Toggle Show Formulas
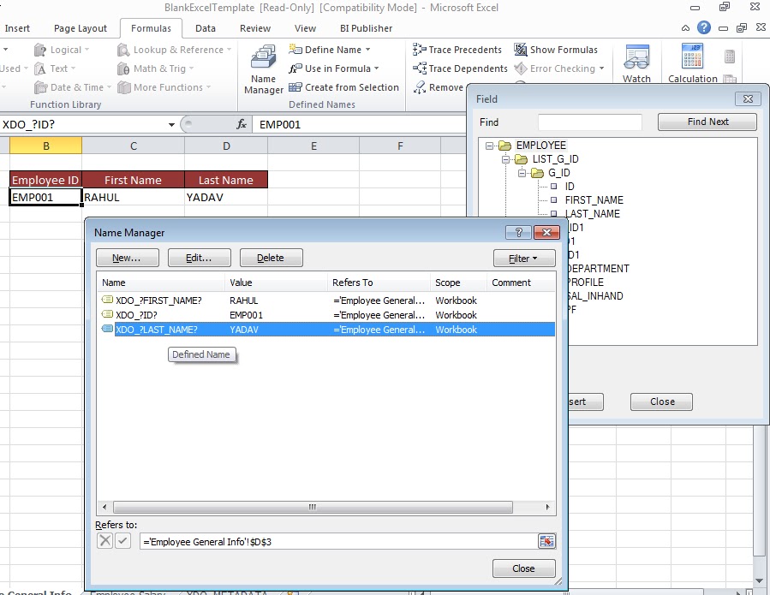770x595 pixels. click(x=556, y=50)
